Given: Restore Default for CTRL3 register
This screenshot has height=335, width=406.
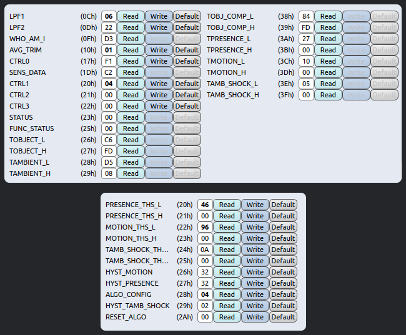Looking at the screenshot, I should point(187,106).
